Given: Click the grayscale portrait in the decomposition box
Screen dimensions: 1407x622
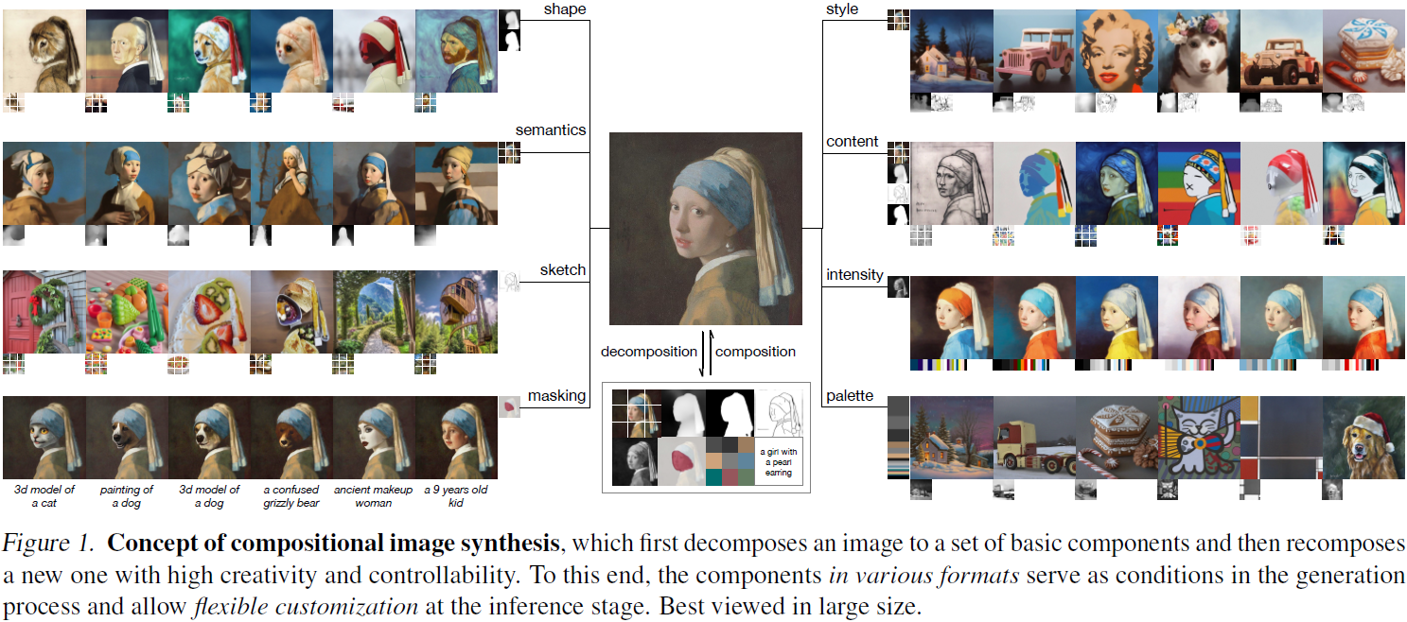Looking at the screenshot, I should (635, 460).
